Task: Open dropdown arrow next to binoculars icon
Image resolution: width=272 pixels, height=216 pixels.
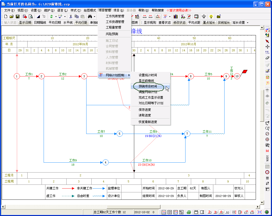Action: pos(94,17)
